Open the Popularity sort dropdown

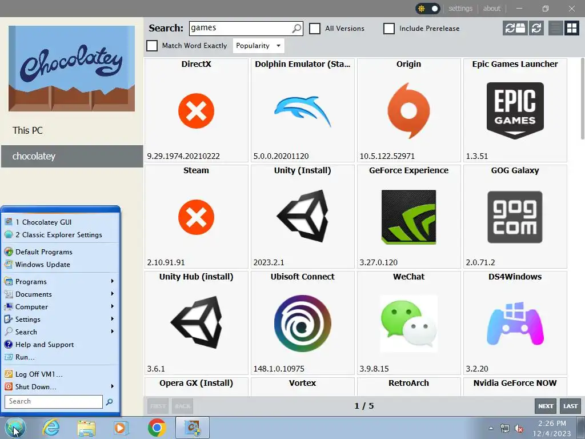click(258, 46)
